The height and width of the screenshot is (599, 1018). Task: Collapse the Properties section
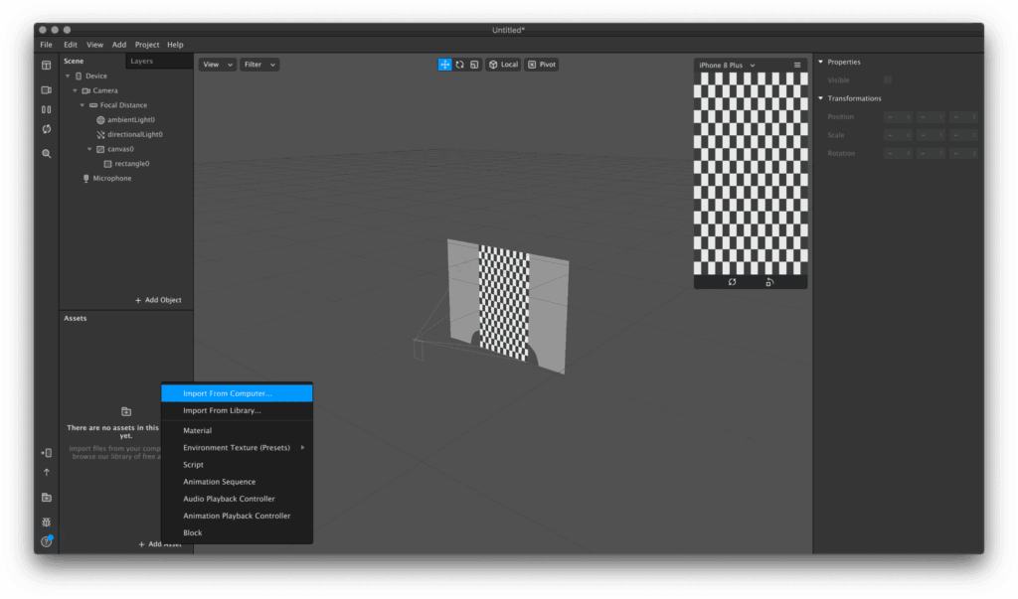(820, 62)
